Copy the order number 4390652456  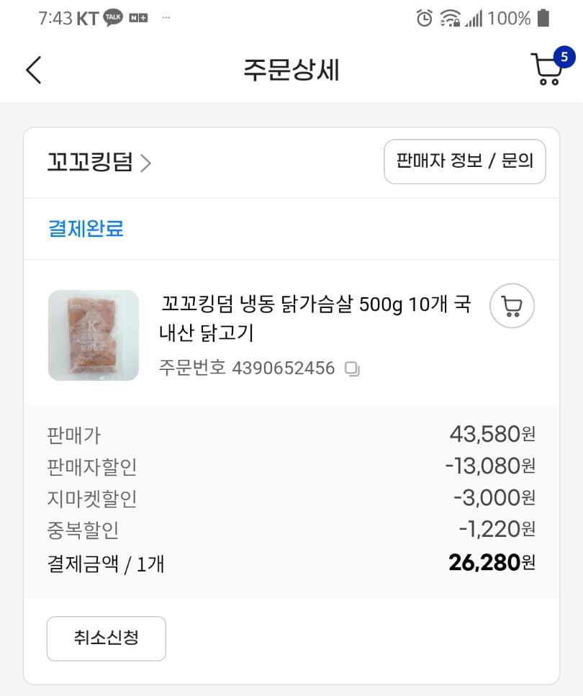coord(353,369)
